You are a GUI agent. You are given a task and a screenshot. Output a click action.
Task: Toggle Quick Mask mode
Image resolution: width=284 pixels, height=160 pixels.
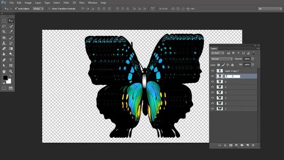tap(4, 88)
